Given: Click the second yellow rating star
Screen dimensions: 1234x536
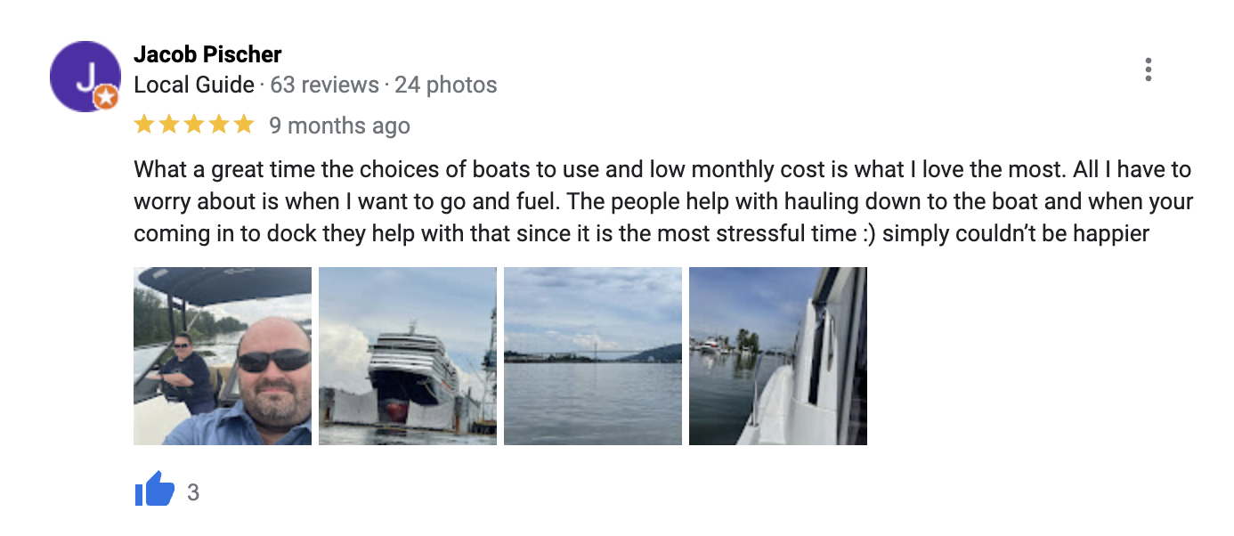Looking at the screenshot, I should 169,125.
